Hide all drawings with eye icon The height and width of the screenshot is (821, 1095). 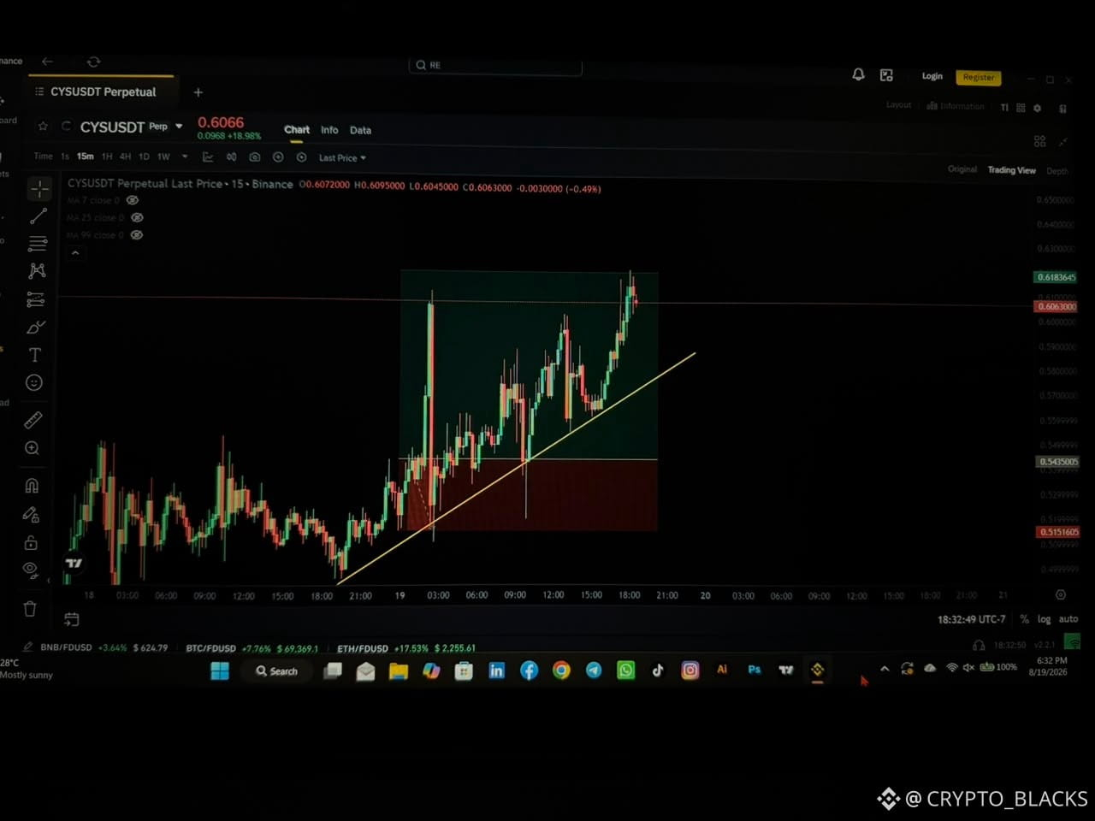30,570
